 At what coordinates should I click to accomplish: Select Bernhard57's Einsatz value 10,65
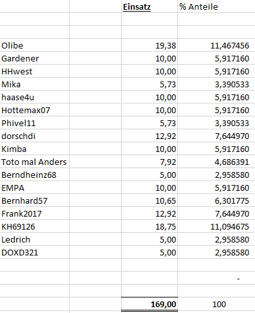click(150, 200)
